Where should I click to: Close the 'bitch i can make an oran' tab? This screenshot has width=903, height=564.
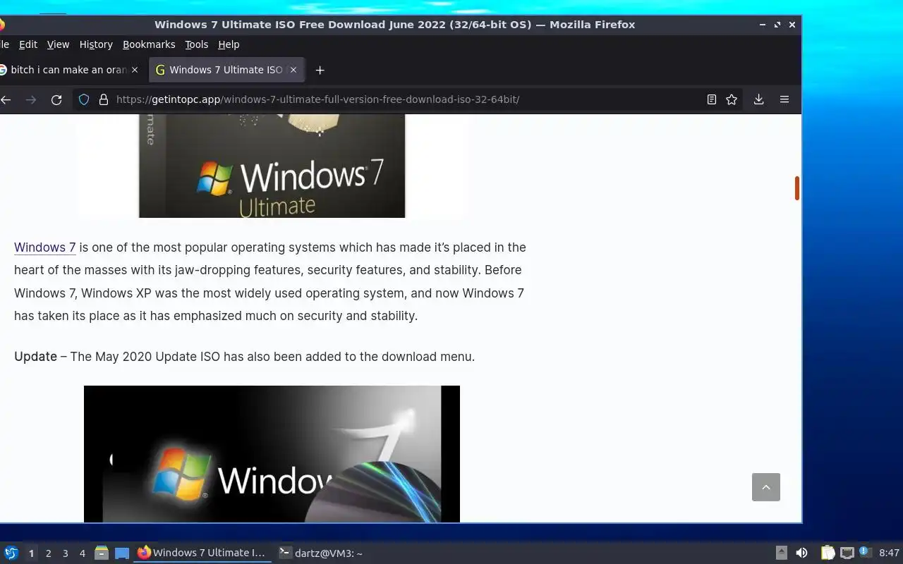point(135,70)
